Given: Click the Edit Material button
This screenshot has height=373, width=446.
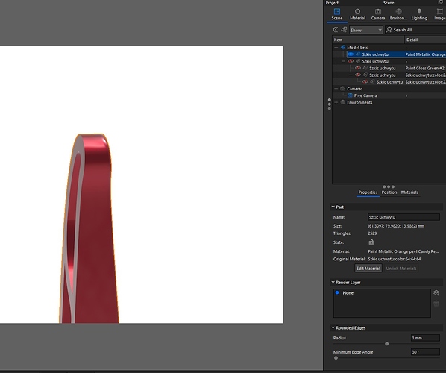Looking at the screenshot, I should pyautogui.click(x=368, y=269).
